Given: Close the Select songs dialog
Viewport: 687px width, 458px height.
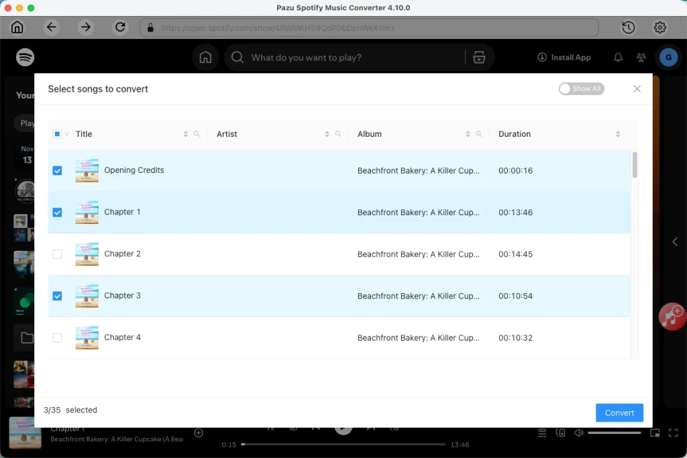Looking at the screenshot, I should (x=637, y=89).
